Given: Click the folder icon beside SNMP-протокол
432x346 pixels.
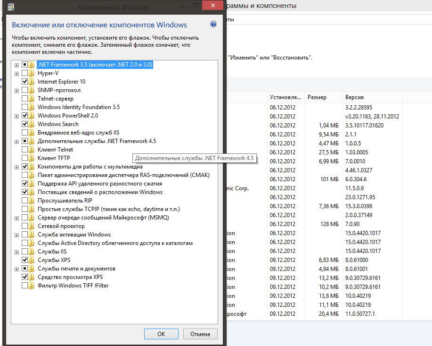Looking at the screenshot, I should [x=32, y=90].
